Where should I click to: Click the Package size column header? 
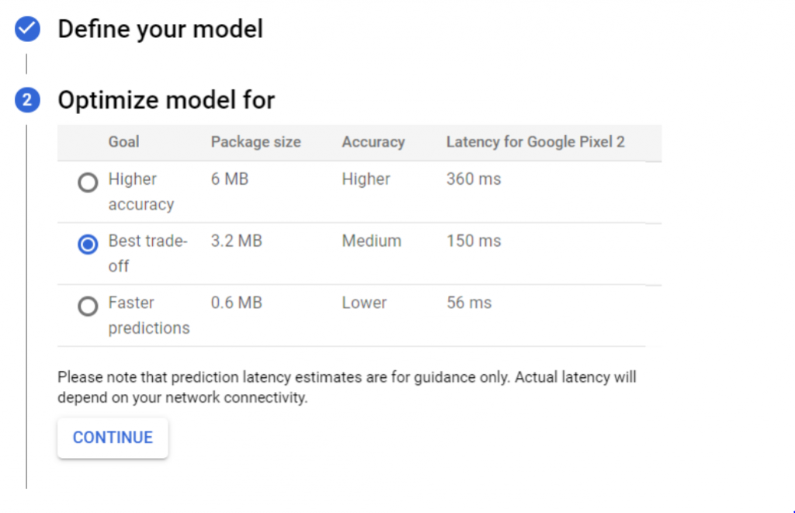pos(255,142)
